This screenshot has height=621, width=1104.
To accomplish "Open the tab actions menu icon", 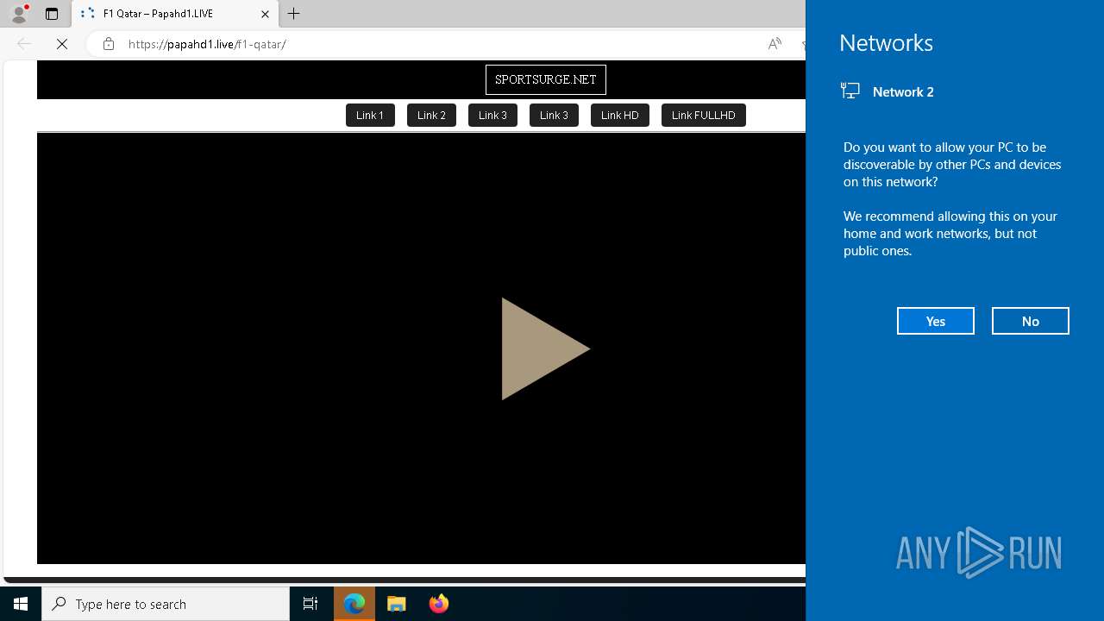I will tap(52, 14).
